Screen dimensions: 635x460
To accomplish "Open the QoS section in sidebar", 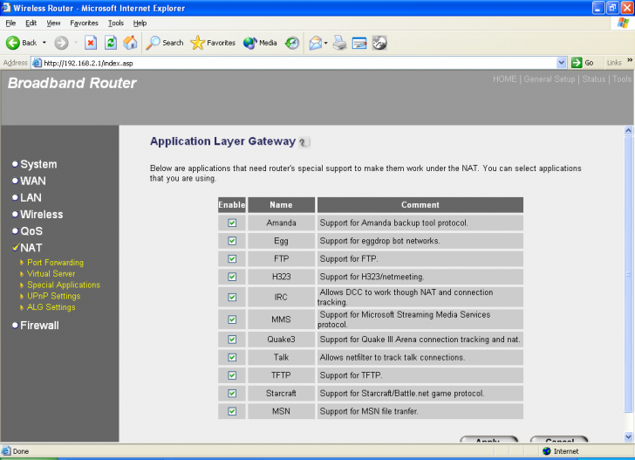I will [31, 231].
